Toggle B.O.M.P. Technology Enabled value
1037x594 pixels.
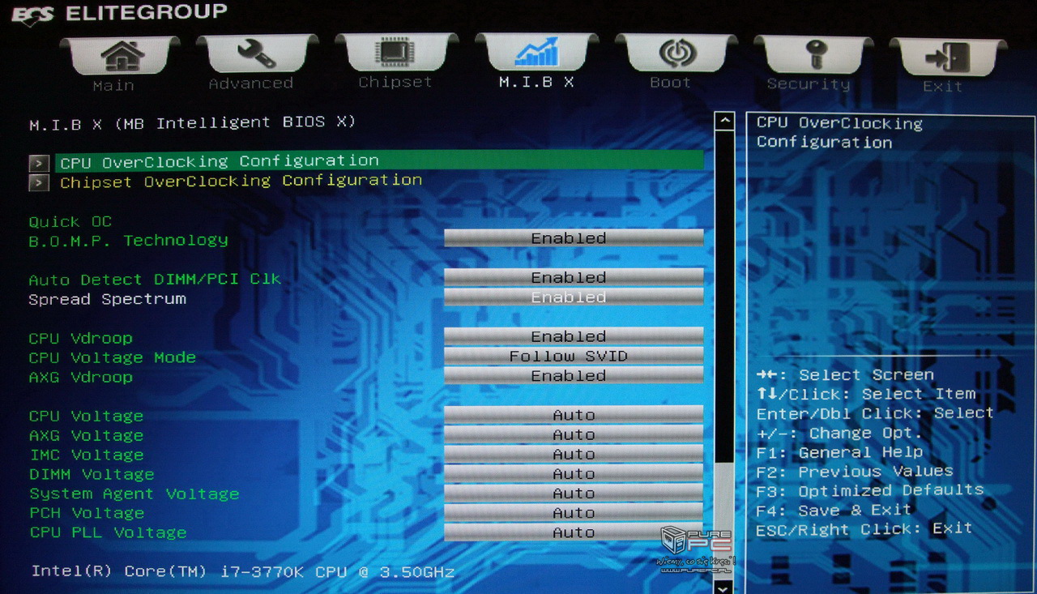574,238
